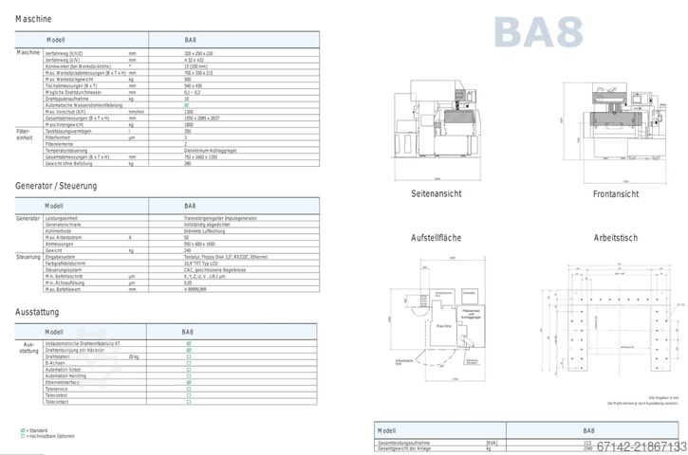Click the 'Indirekte Luftkühlung' value
The width and height of the screenshot is (688, 455).
(x=204, y=231)
